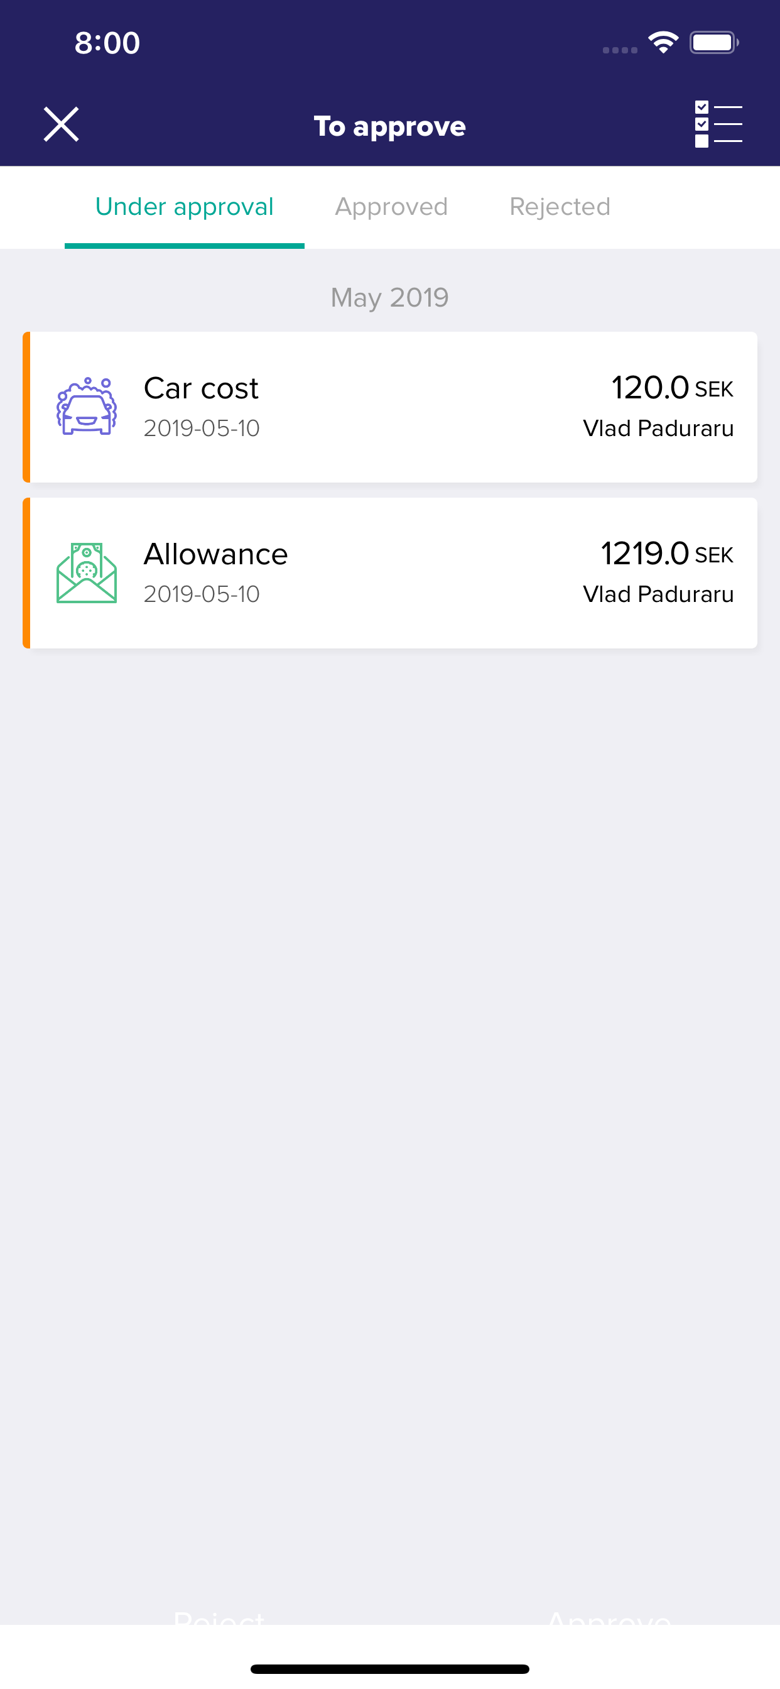The image size is (780, 1689).
Task: Switch to the Rejected tab
Action: coord(560,207)
